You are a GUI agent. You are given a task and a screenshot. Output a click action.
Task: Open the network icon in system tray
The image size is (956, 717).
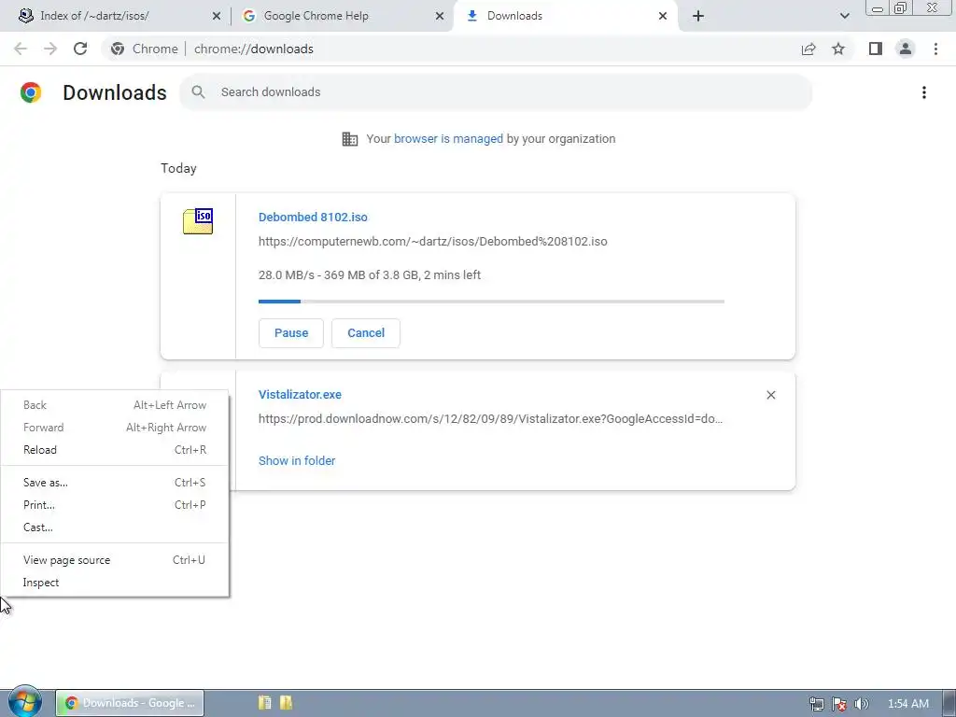click(x=817, y=704)
